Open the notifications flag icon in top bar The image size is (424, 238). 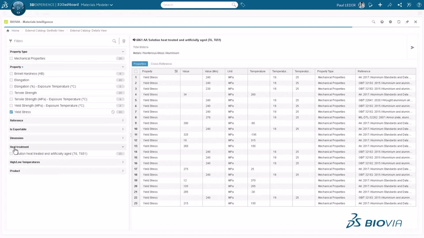click(371, 5)
